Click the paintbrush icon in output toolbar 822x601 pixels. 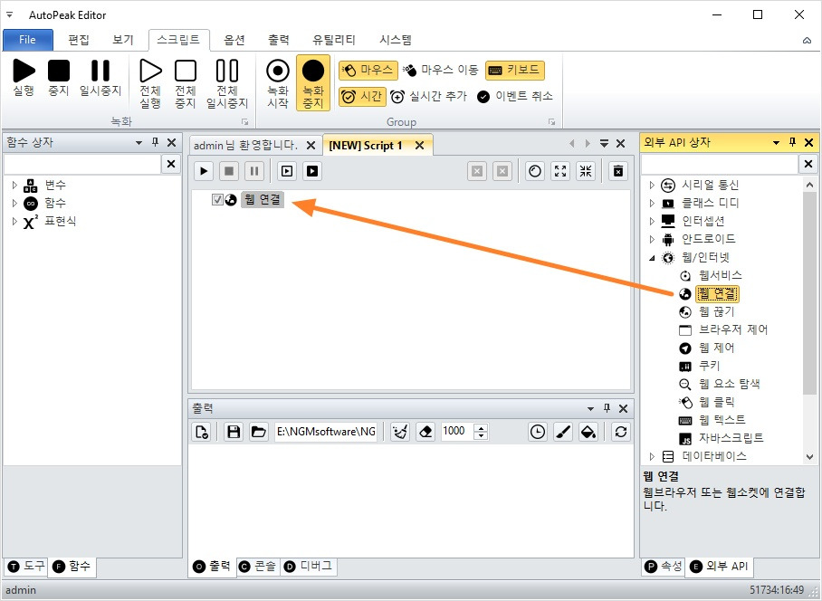[563, 432]
